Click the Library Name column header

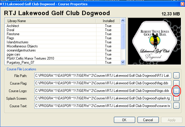pyautogui.click(x=50, y=21)
